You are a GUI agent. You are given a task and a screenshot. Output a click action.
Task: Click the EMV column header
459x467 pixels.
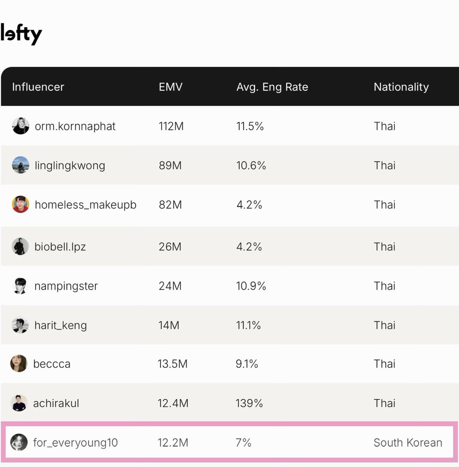tap(171, 87)
